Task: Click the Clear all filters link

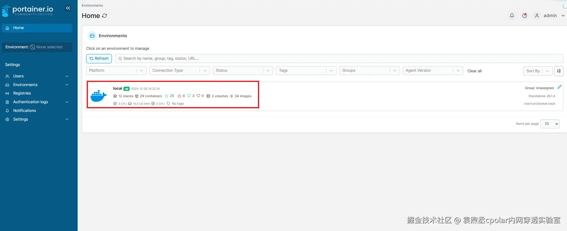Action: 475,71
